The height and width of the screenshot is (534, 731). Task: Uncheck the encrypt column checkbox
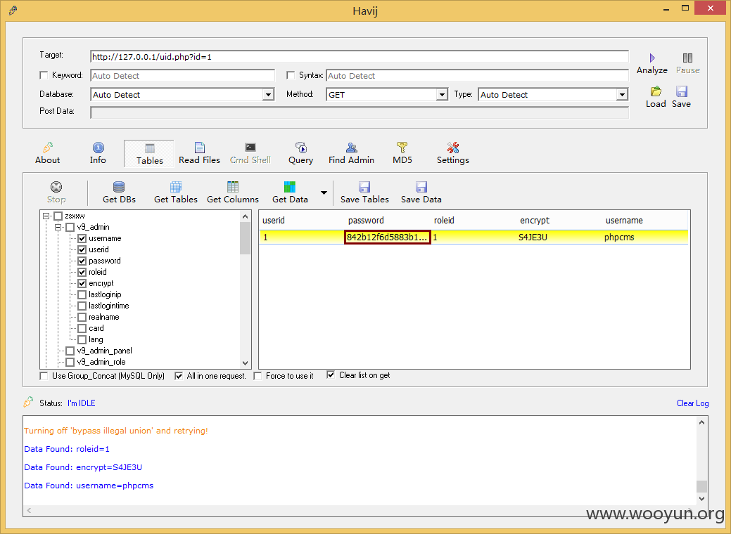(82, 283)
